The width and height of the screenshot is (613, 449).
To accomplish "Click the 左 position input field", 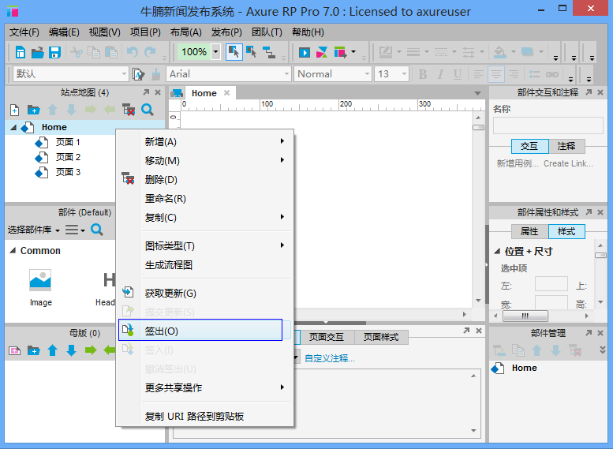I will (551, 283).
